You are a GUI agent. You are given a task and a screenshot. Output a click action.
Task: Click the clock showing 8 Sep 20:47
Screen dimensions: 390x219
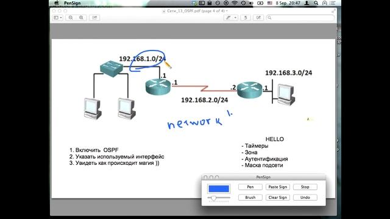click(x=288, y=3)
